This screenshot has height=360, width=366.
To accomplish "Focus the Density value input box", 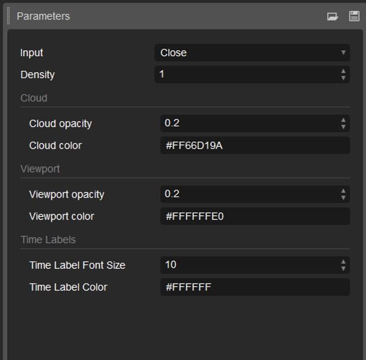I will (244, 75).
